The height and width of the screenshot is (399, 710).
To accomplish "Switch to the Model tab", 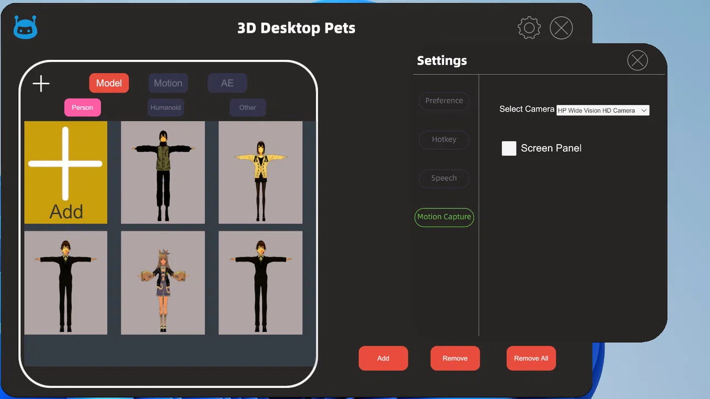I will pyautogui.click(x=109, y=83).
